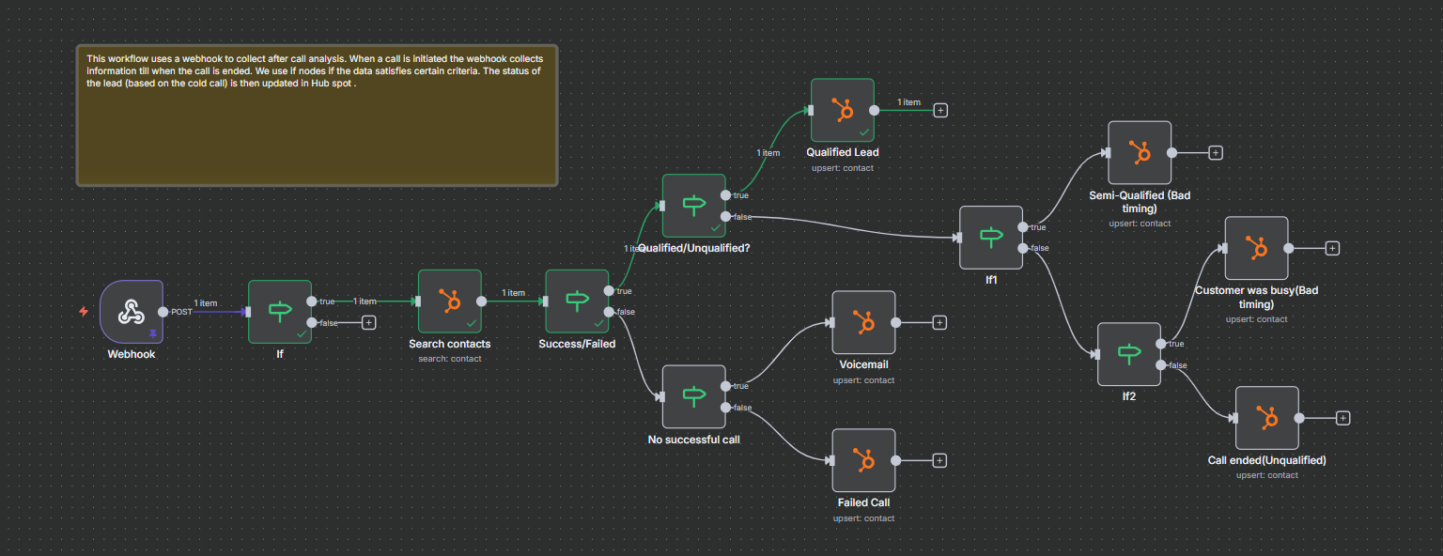Select the Call ended(Unqualified) node
Viewport: 1443px width, 556px height.
(x=1267, y=417)
